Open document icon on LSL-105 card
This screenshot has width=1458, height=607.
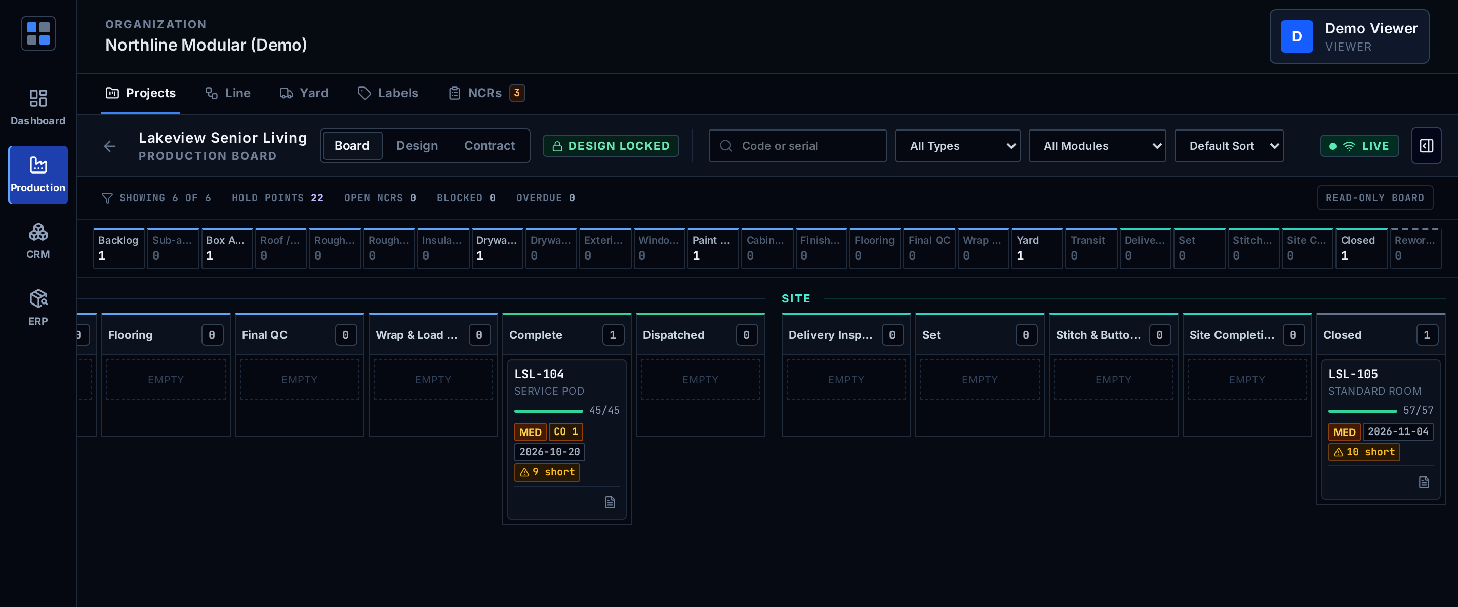(x=1424, y=482)
